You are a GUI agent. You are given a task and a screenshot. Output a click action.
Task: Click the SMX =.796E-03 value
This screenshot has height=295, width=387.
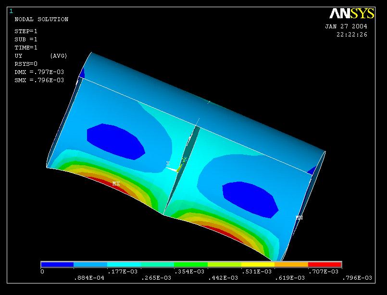pyautogui.click(x=39, y=80)
